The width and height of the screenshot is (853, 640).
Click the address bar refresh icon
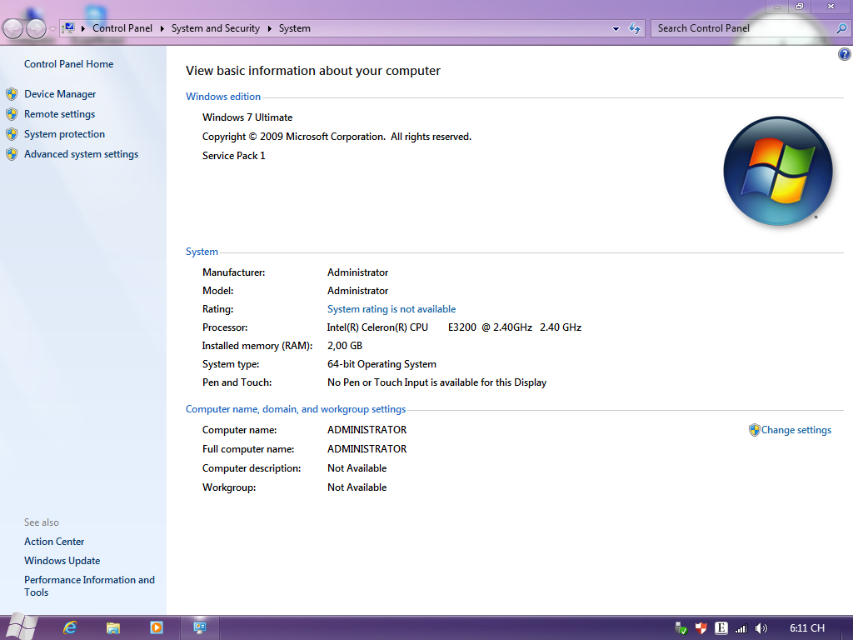pyautogui.click(x=634, y=28)
